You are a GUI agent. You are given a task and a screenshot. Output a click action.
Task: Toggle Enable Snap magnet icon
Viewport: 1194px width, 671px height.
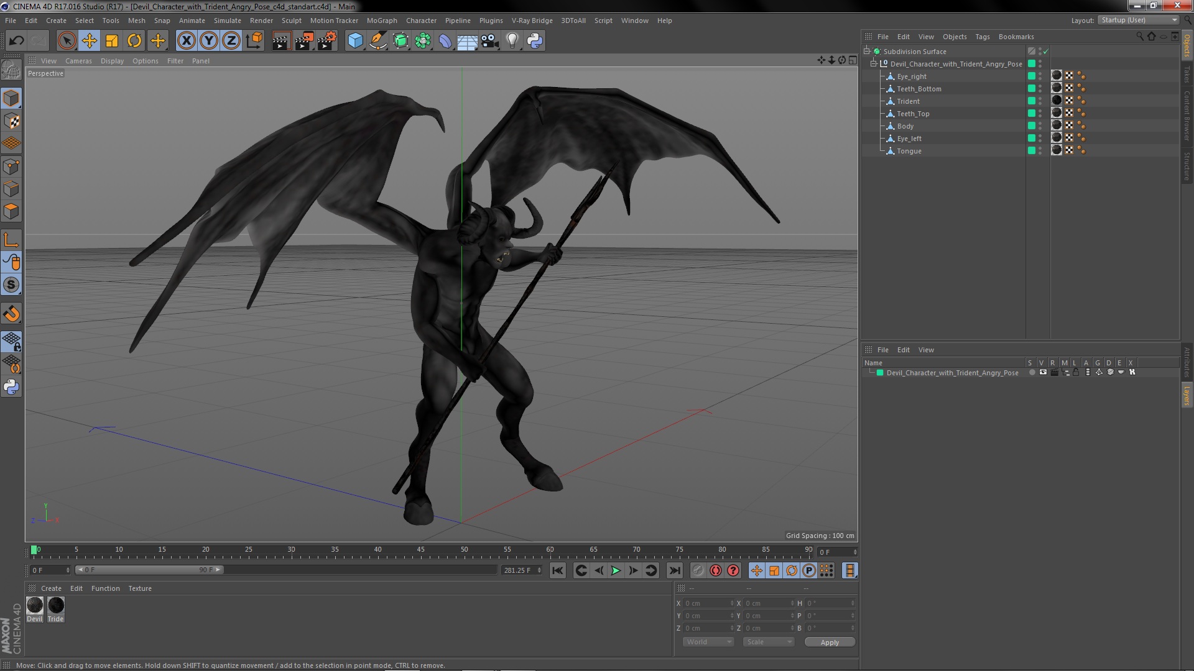(11, 314)
